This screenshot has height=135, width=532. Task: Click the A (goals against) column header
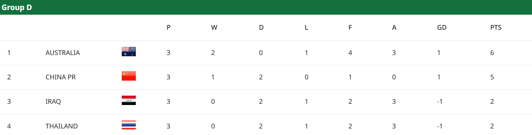394,27
